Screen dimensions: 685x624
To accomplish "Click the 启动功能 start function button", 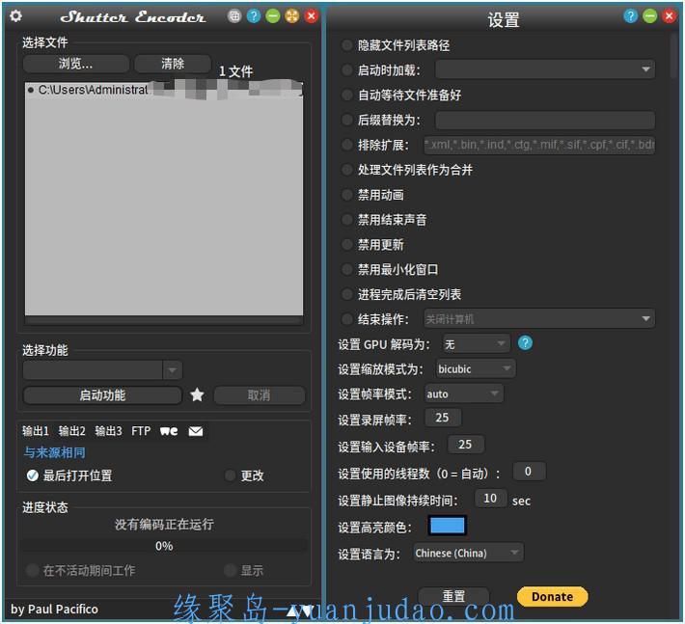I will click(x=102, y=395).
